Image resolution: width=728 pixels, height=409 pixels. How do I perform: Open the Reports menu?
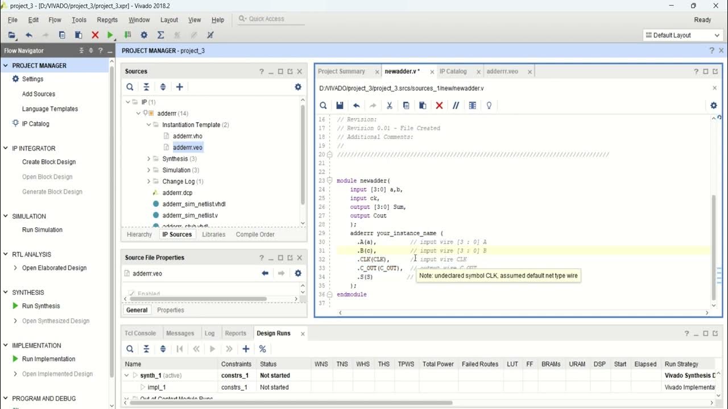(107, 20)
